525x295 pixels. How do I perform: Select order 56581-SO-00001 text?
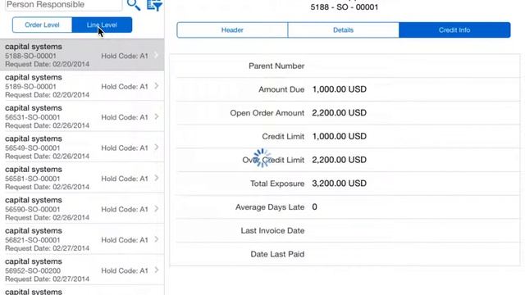pyautogui.click(x=33, y=179)
